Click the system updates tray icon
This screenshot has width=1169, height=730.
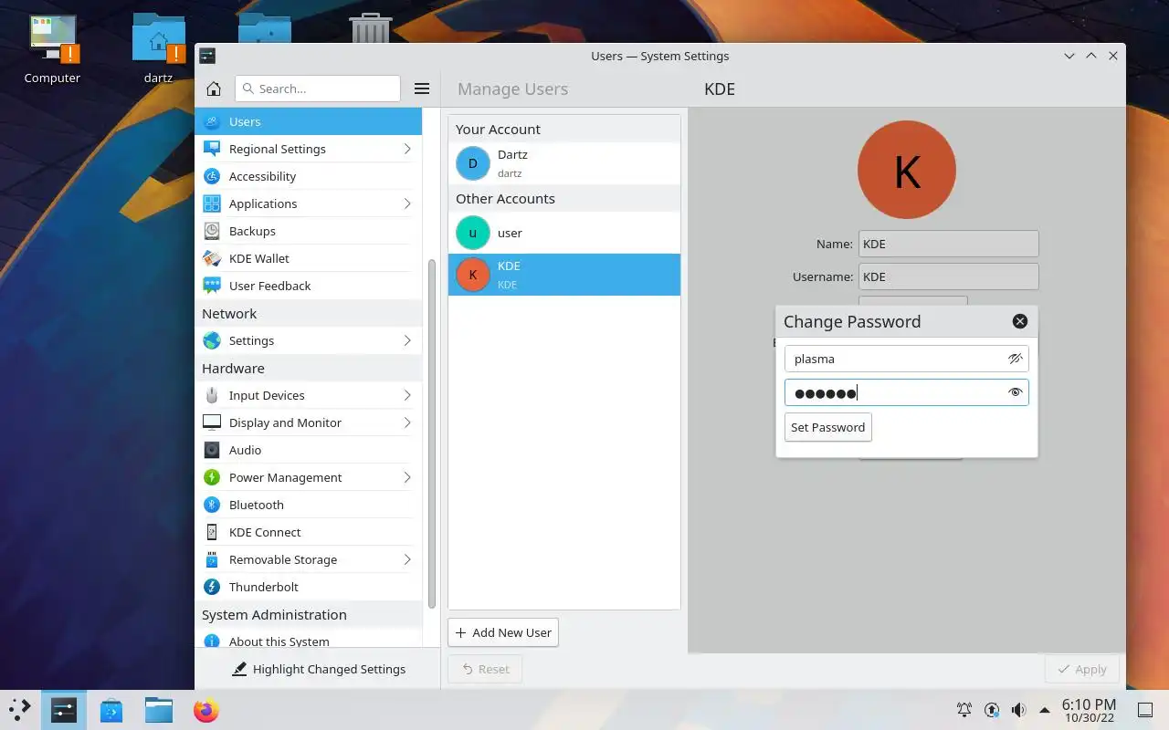(992, 710)
